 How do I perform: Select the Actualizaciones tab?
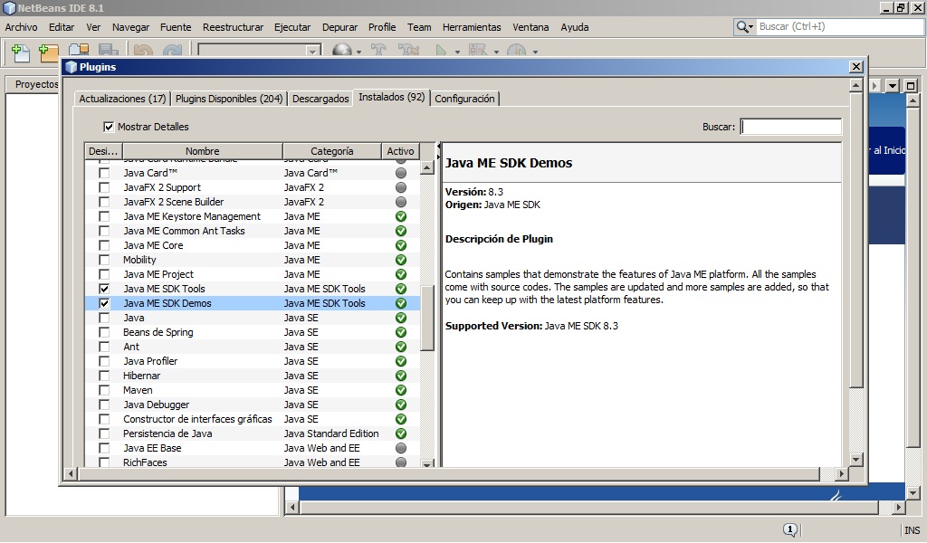tap(122, 98)
